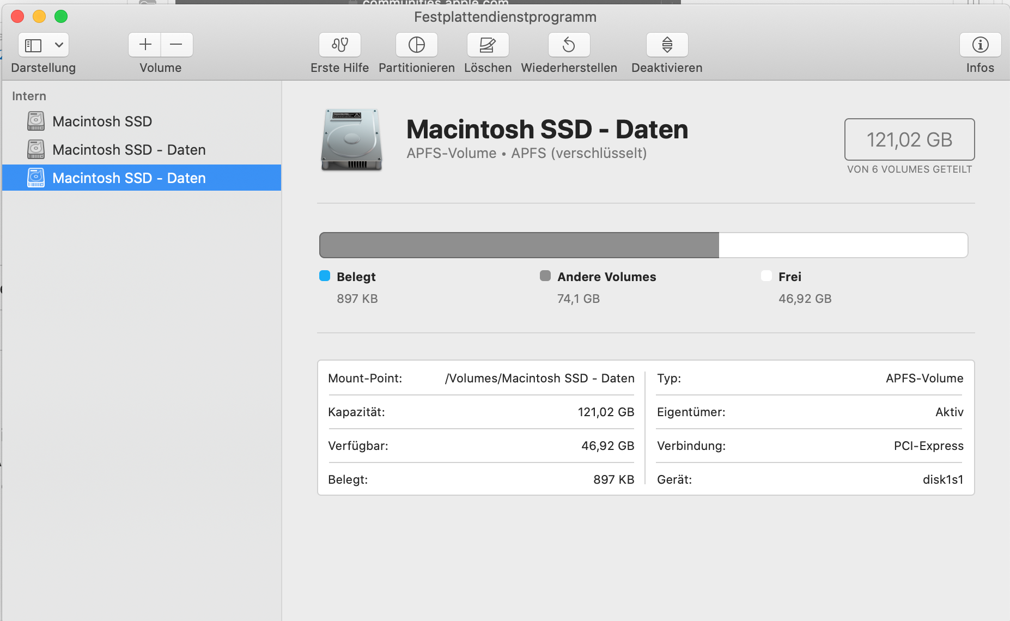Click the highlighted Macintosh SSD - Daten entry

pyautogui.click(x=129, y=178)
